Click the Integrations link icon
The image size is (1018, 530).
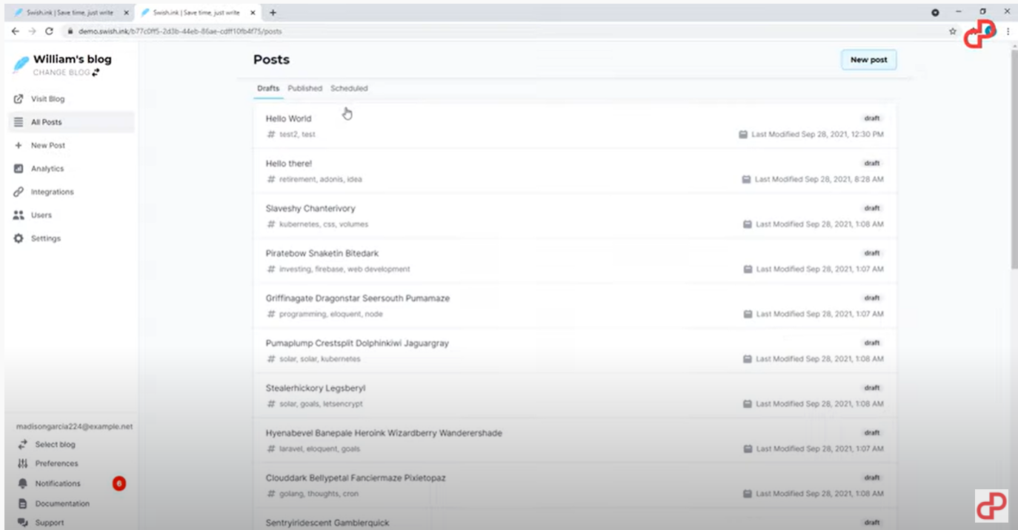pyautogui.click(x=18, y=192)
